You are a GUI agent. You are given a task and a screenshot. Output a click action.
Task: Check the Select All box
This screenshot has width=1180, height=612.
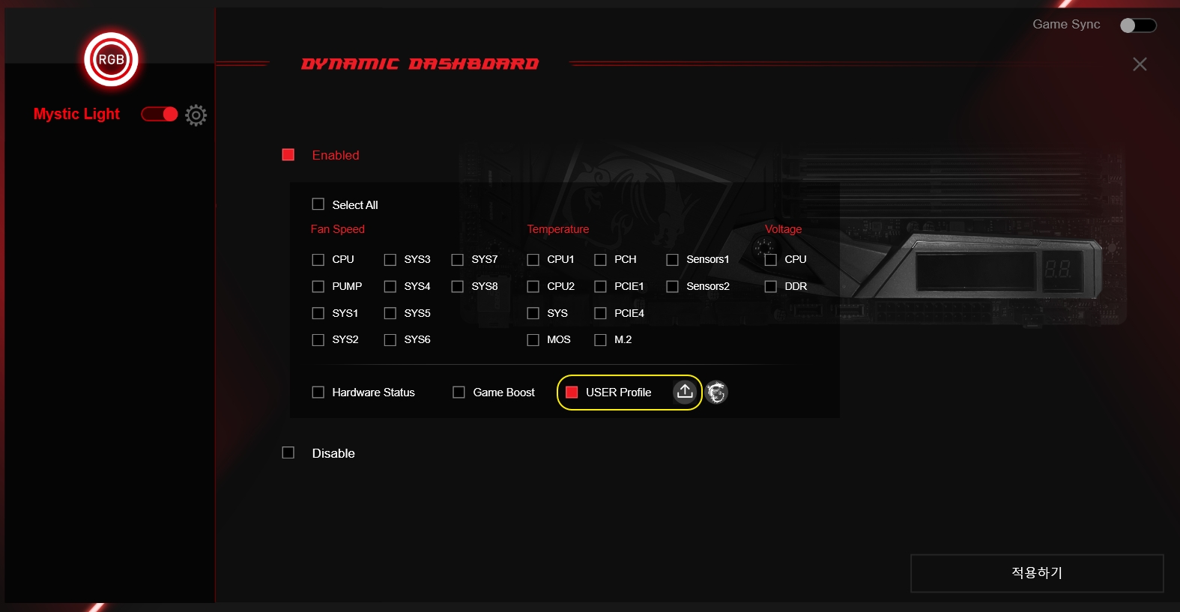click(x=318, y=204)
